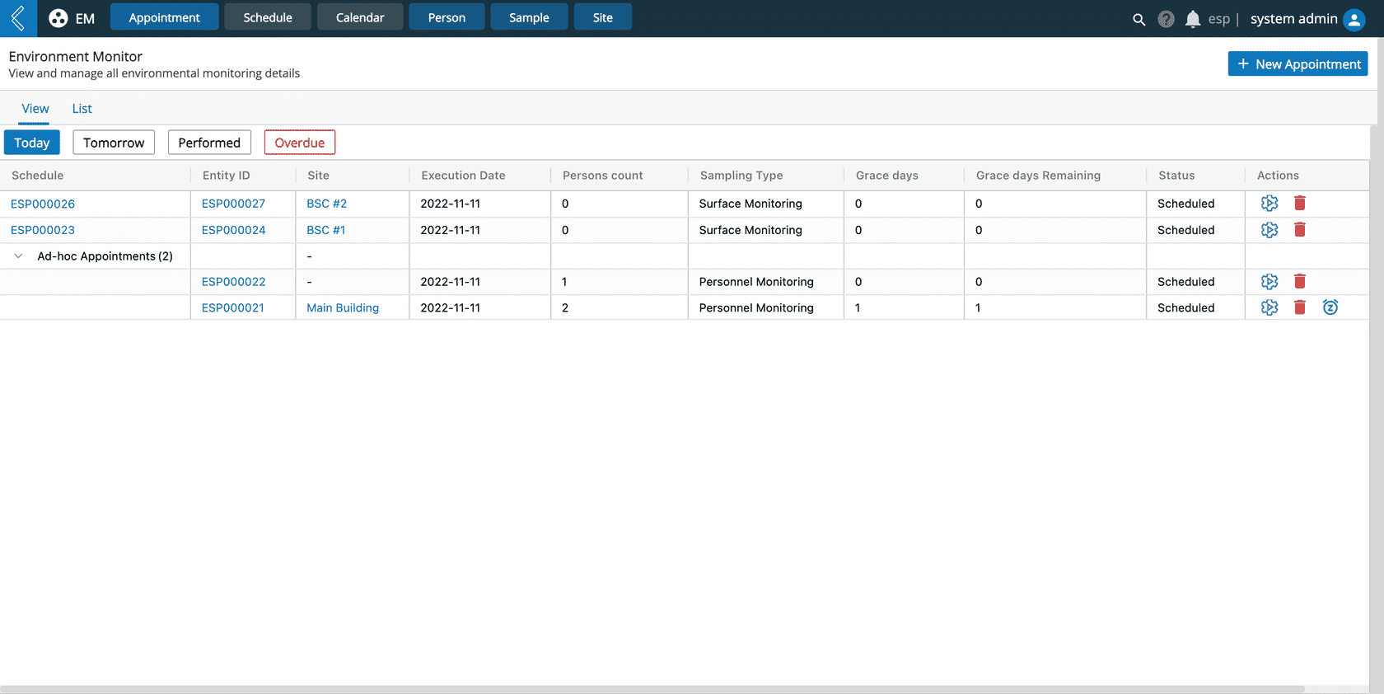This screenshot has width=1384, height=694.
Task: Click the EM application logo icon
Action: click(x=58, y=18)
